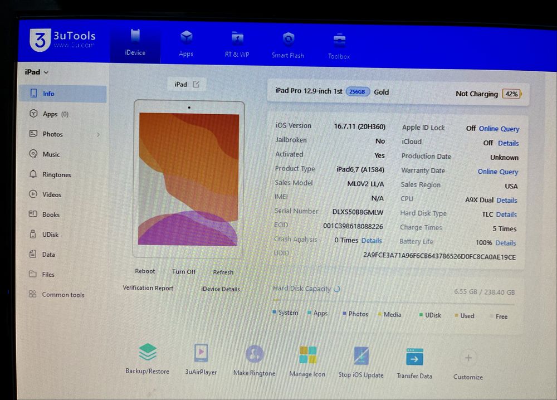Click the Photos legend color square
This screenshot has height=400, width=557.
pos(344,314)
